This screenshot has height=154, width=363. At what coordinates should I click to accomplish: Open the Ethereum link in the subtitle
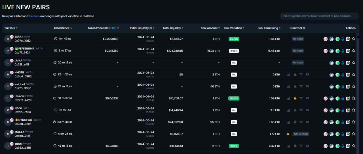(33, 16)
